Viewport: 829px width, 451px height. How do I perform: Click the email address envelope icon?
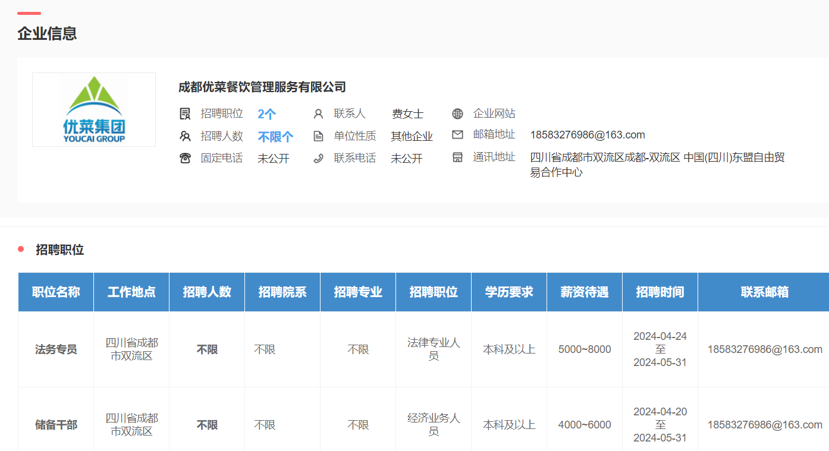pyautogui.click(x=457, y=135)
